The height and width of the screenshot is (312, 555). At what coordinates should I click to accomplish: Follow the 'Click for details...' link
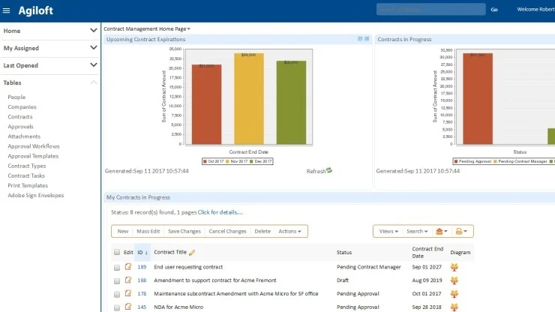[220, 212]
